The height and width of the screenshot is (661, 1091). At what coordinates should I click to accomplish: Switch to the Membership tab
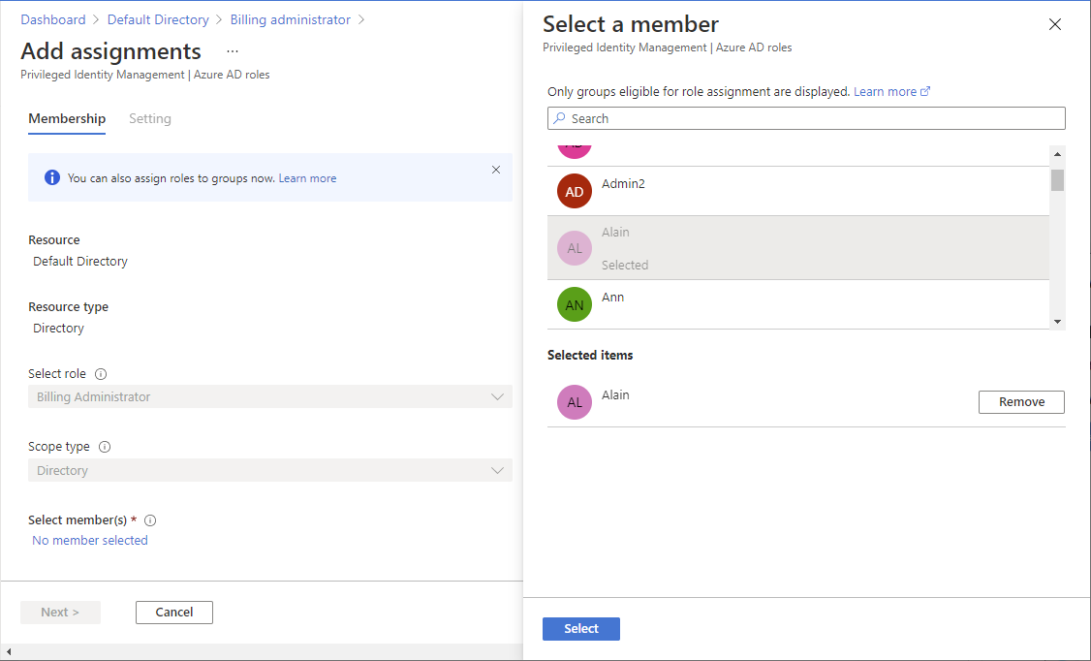coord(67,119)
